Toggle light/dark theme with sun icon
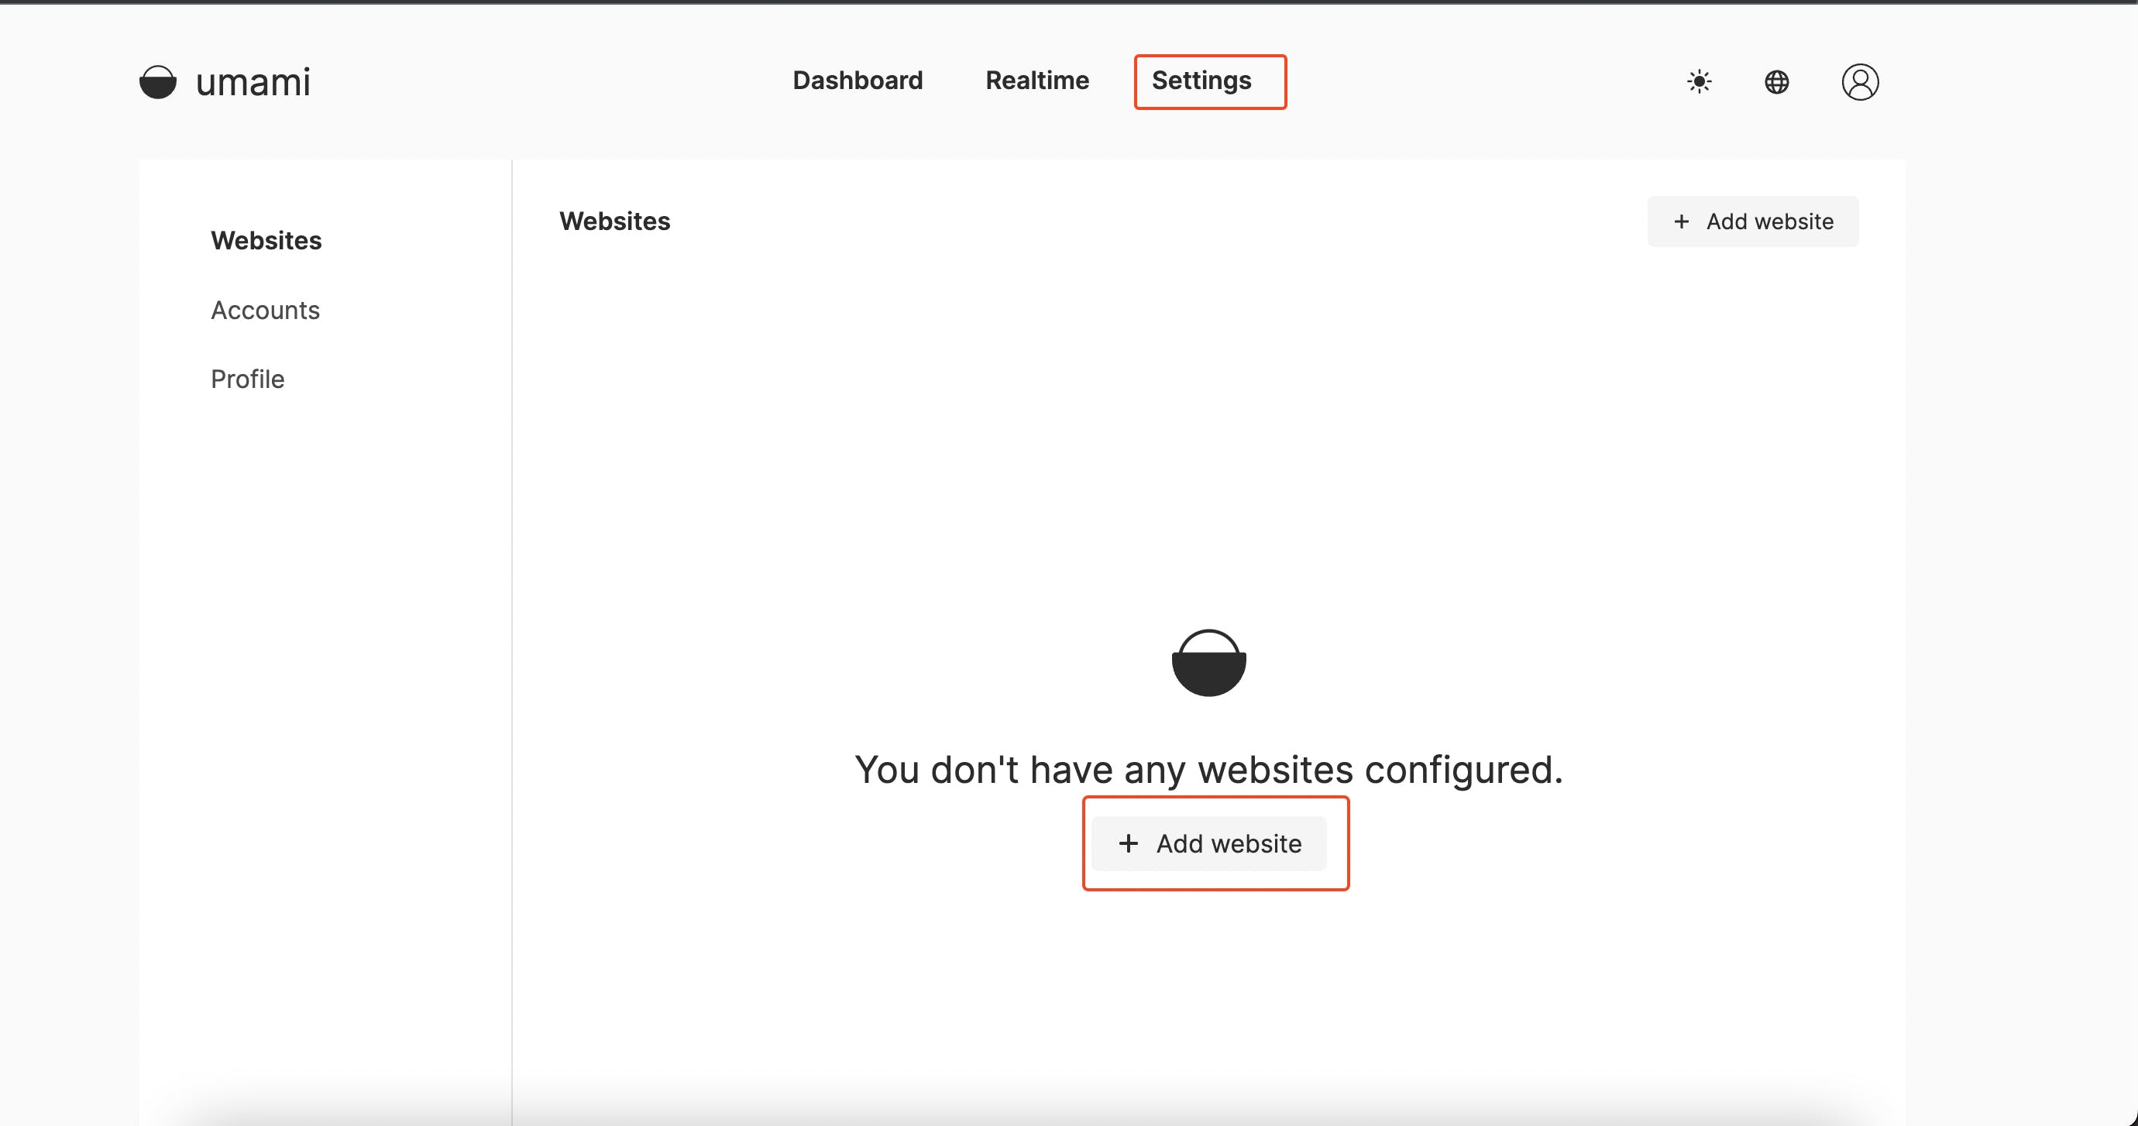 (1699, 81)
